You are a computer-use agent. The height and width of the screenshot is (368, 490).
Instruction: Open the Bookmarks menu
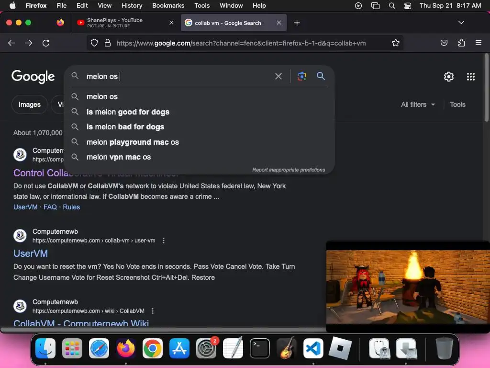coord(168,6)
